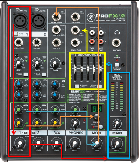
Task: Click the FX SEND jack
Action: (x=75, y=17)
